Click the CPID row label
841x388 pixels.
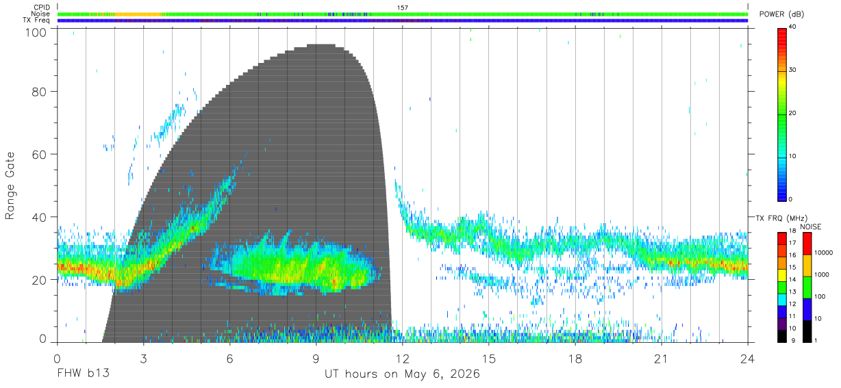point(41,8)
